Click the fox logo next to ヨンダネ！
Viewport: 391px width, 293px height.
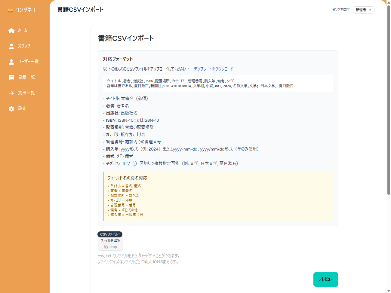[x=10, y=10]
